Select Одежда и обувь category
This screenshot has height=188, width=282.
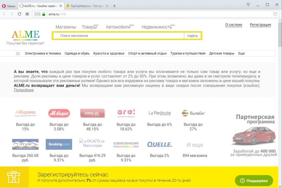(77, 53)
